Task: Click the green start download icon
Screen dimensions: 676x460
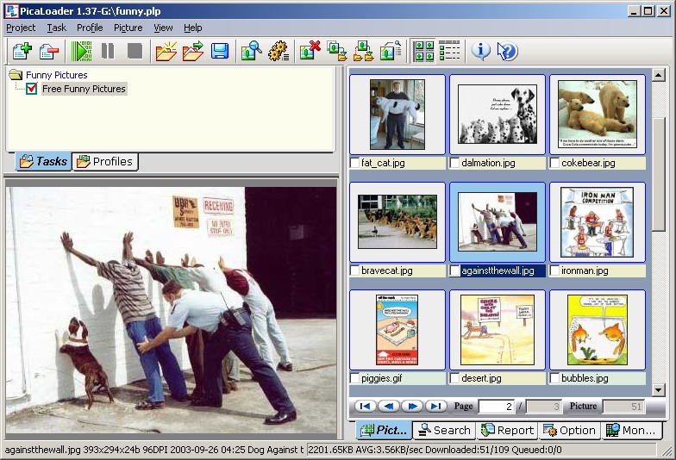Action: click(81, 51)
